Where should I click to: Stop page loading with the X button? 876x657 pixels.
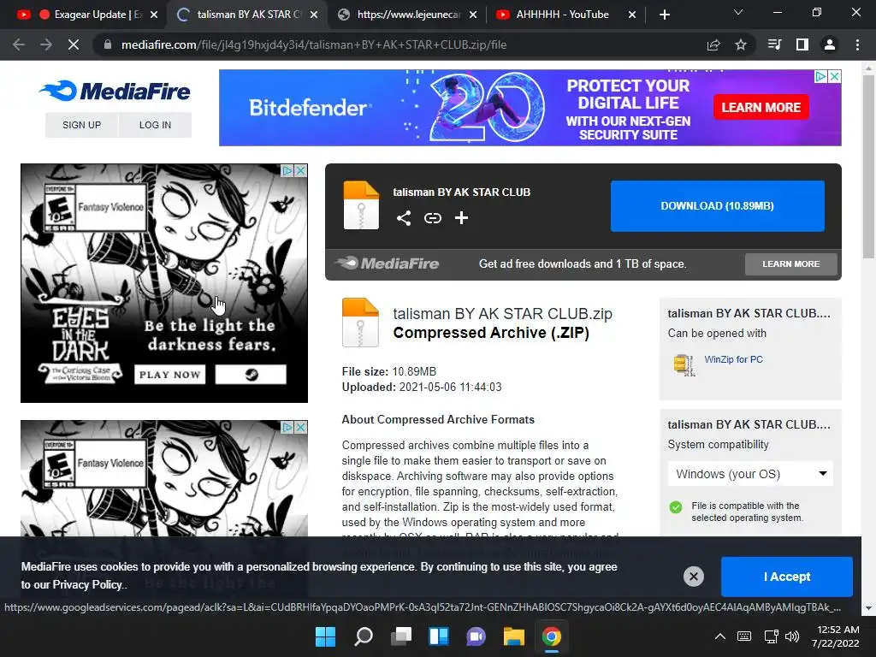tap(74, 44)
